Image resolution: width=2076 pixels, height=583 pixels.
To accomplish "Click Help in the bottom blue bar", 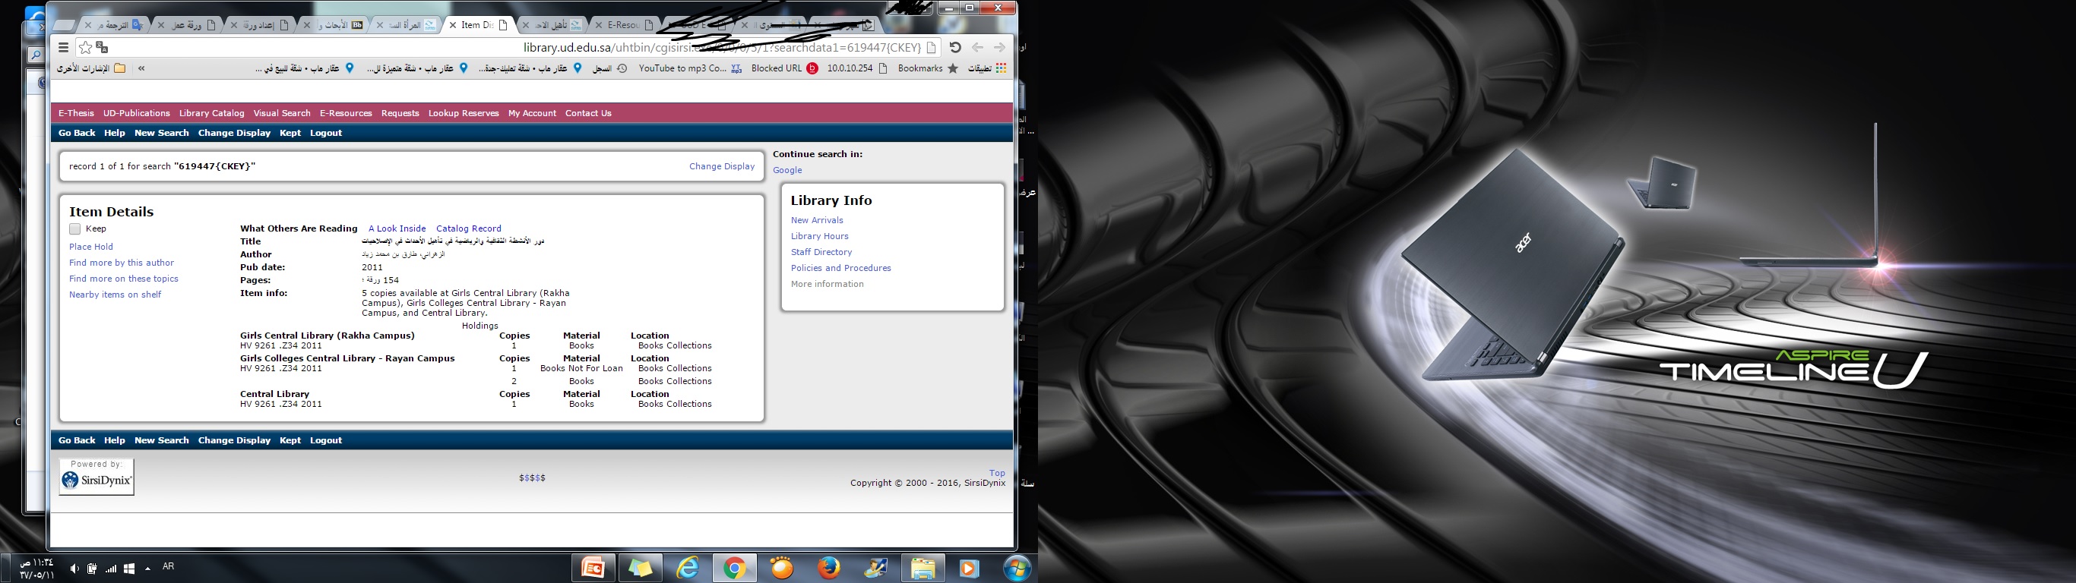I will tap(115, 440).
